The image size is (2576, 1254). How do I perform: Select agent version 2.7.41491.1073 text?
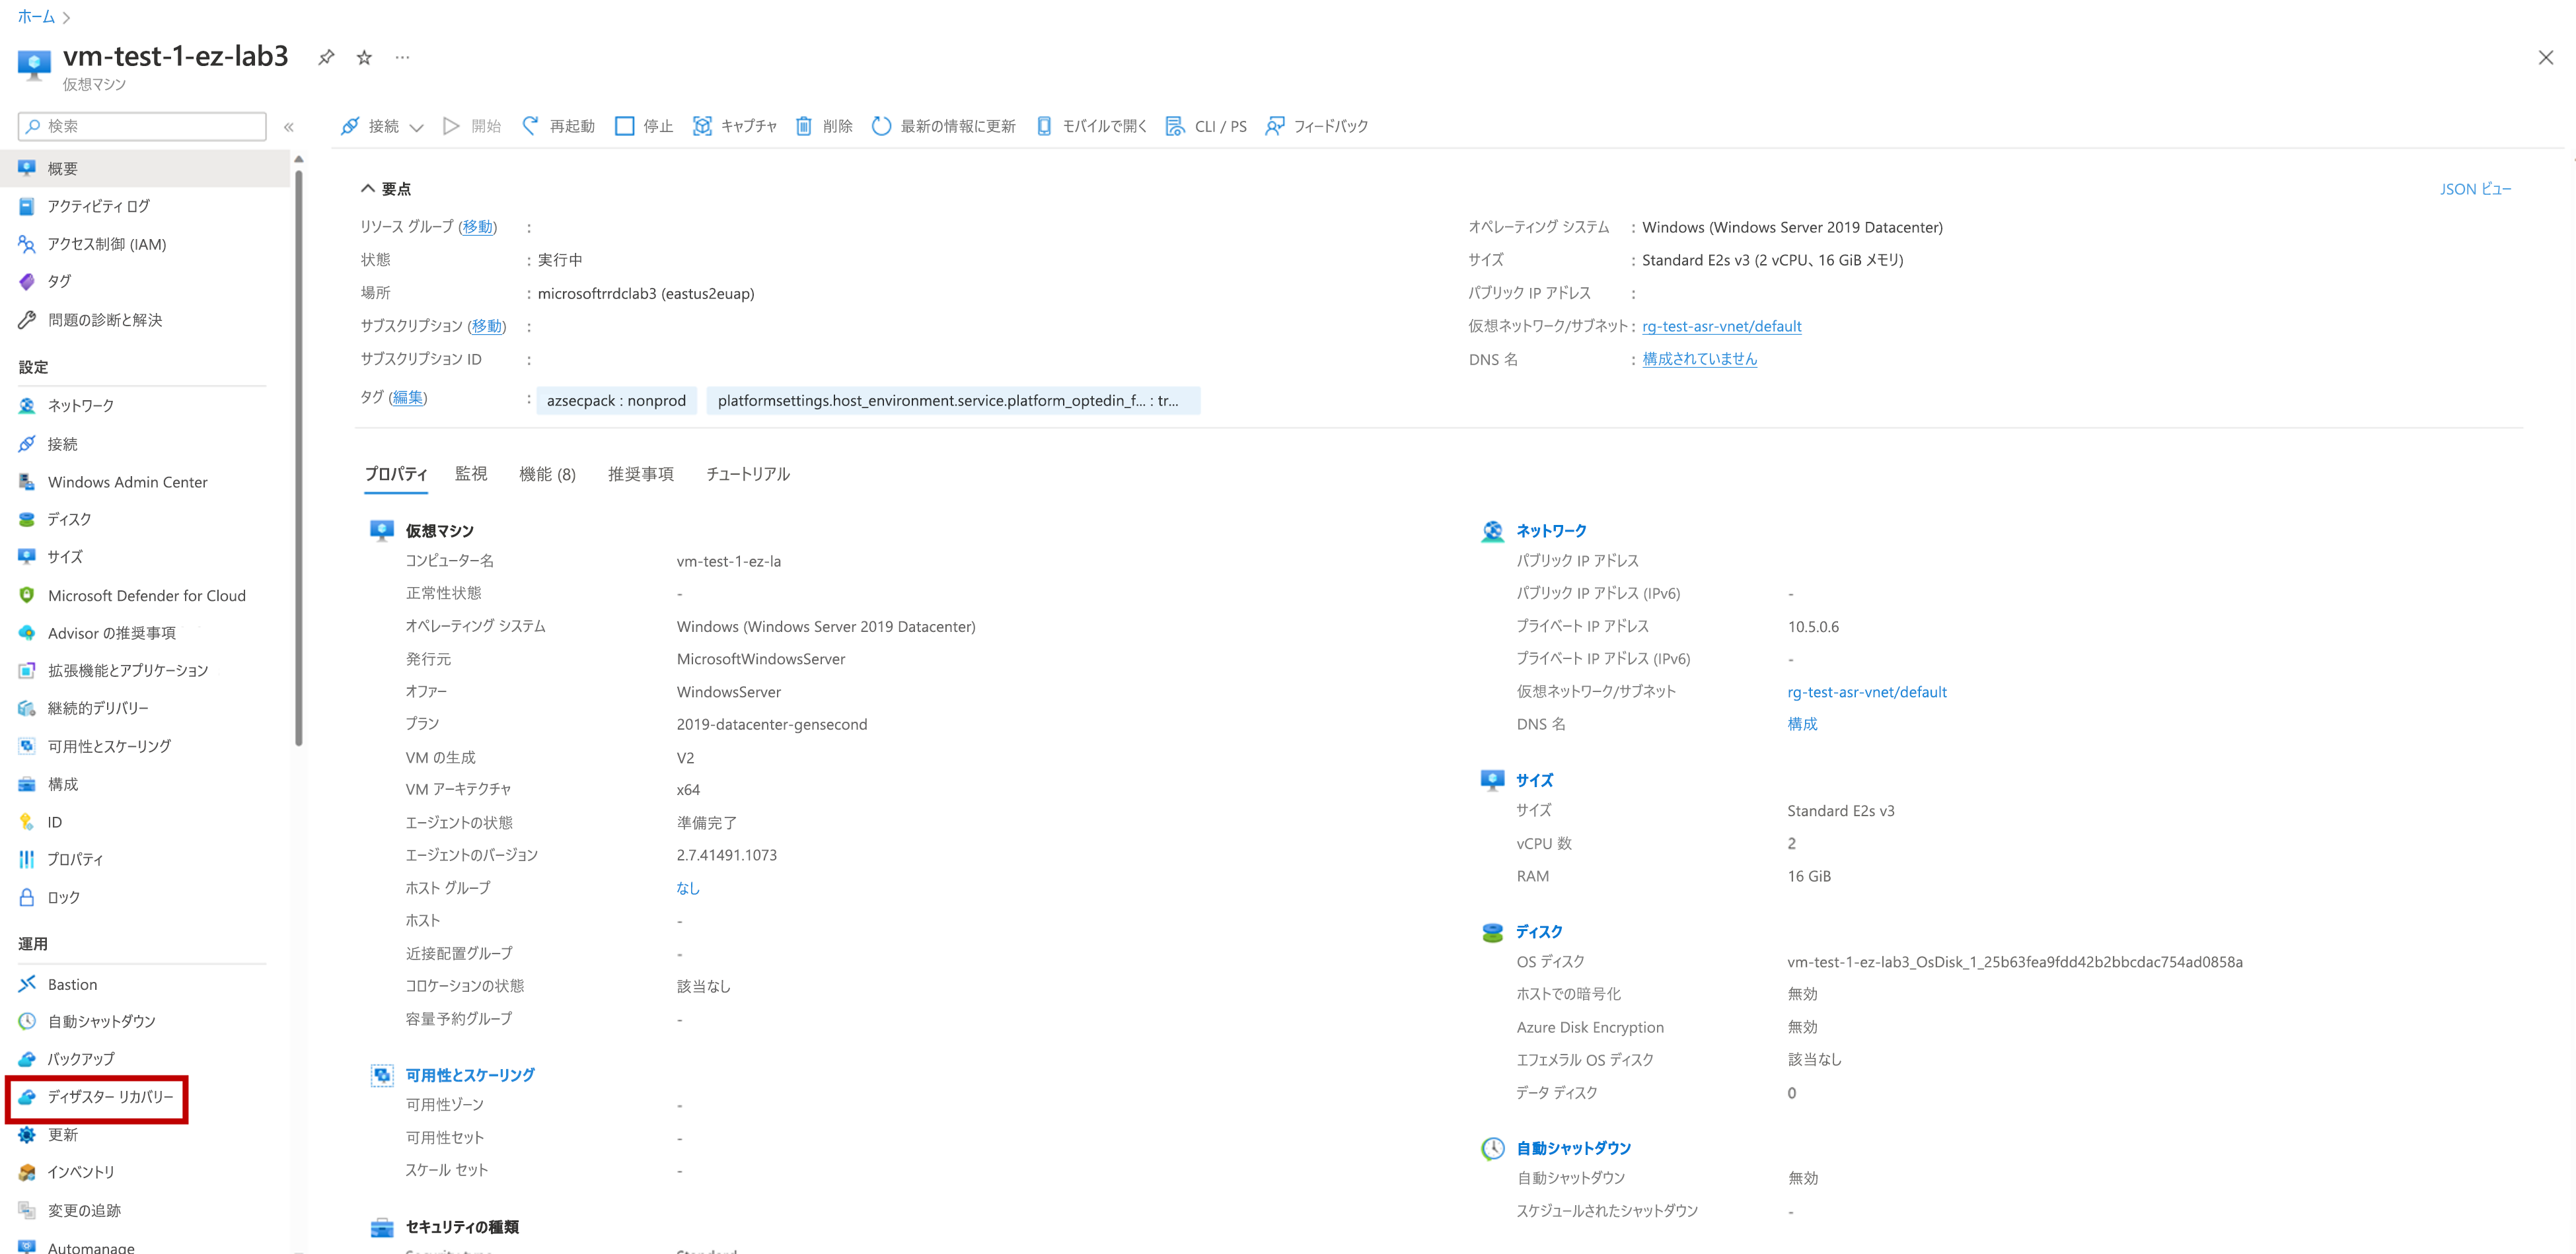coord(727,855)
